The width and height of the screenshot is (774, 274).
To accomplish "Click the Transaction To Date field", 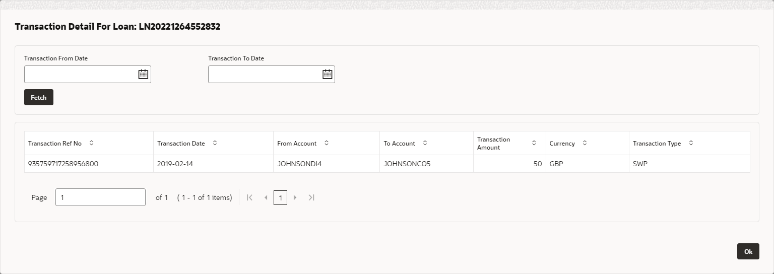I will tap(265, 75).
